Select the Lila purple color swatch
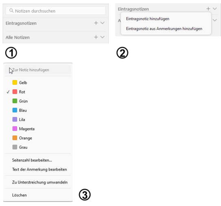This screenshot has height=206, width=221. 15,119
